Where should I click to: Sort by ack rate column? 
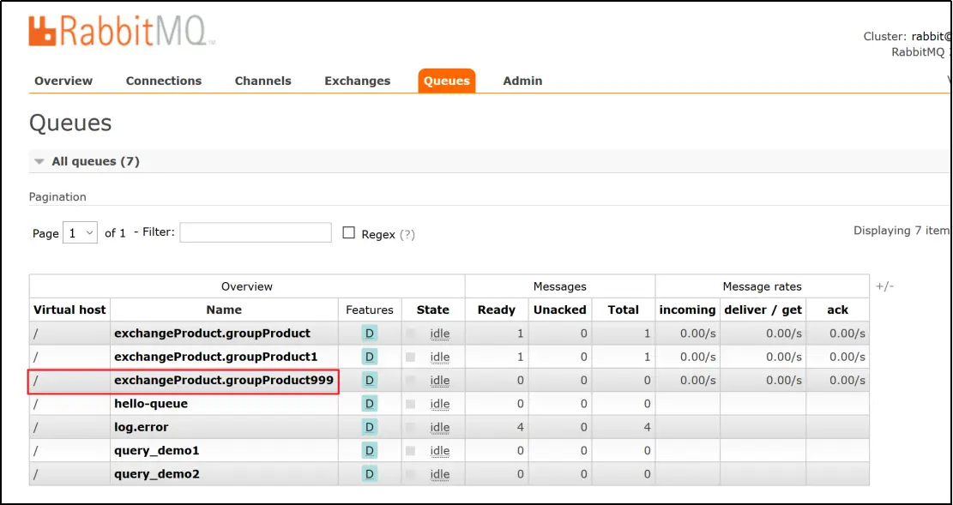coord(838,310)
